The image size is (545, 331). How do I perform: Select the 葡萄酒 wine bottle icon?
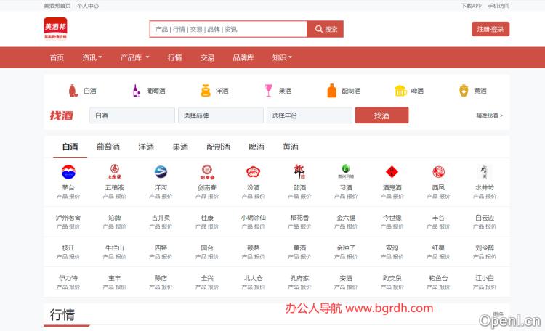coord(135,91)
